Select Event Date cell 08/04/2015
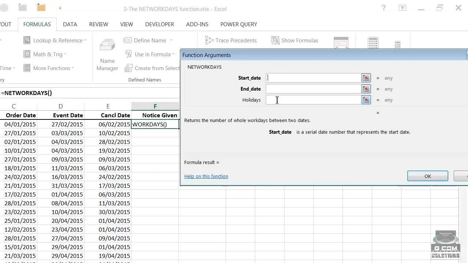This screenshot has height=263, width=468. [61, 203]
